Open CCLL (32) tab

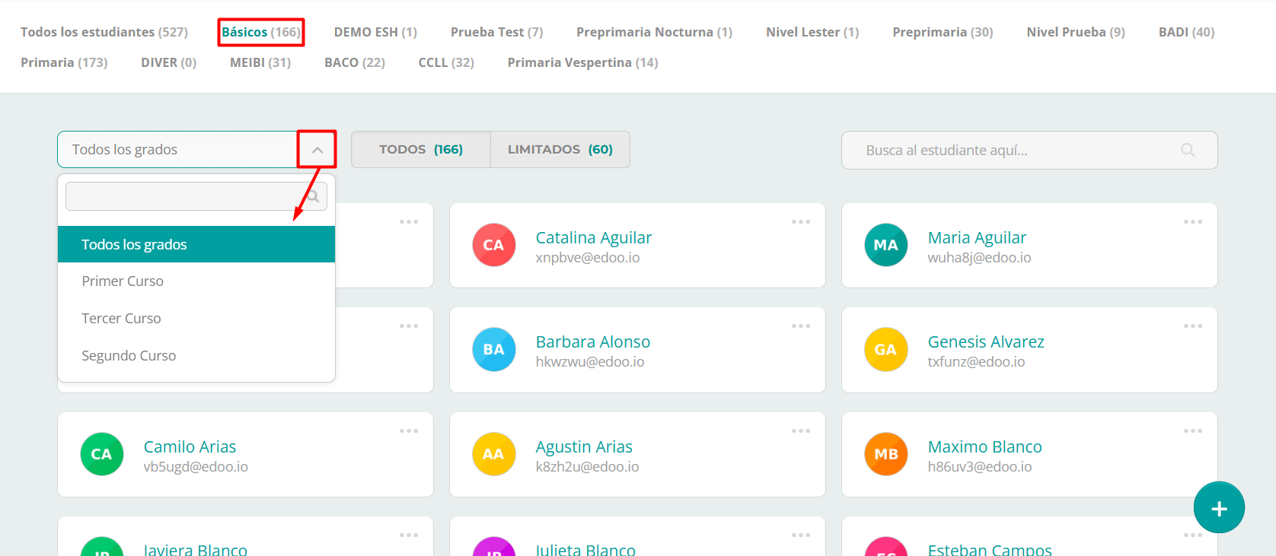tap(446, 62)
